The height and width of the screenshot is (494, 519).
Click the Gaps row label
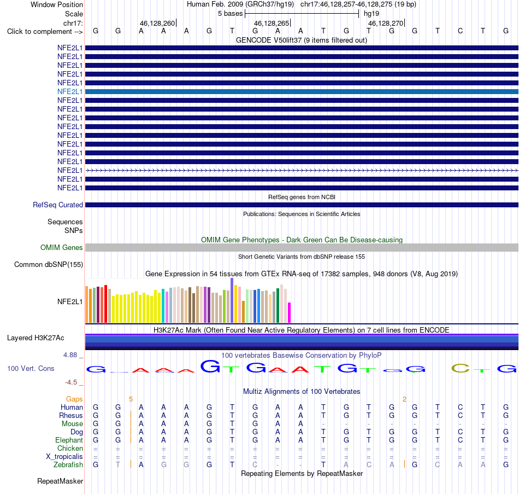(74, 399)
